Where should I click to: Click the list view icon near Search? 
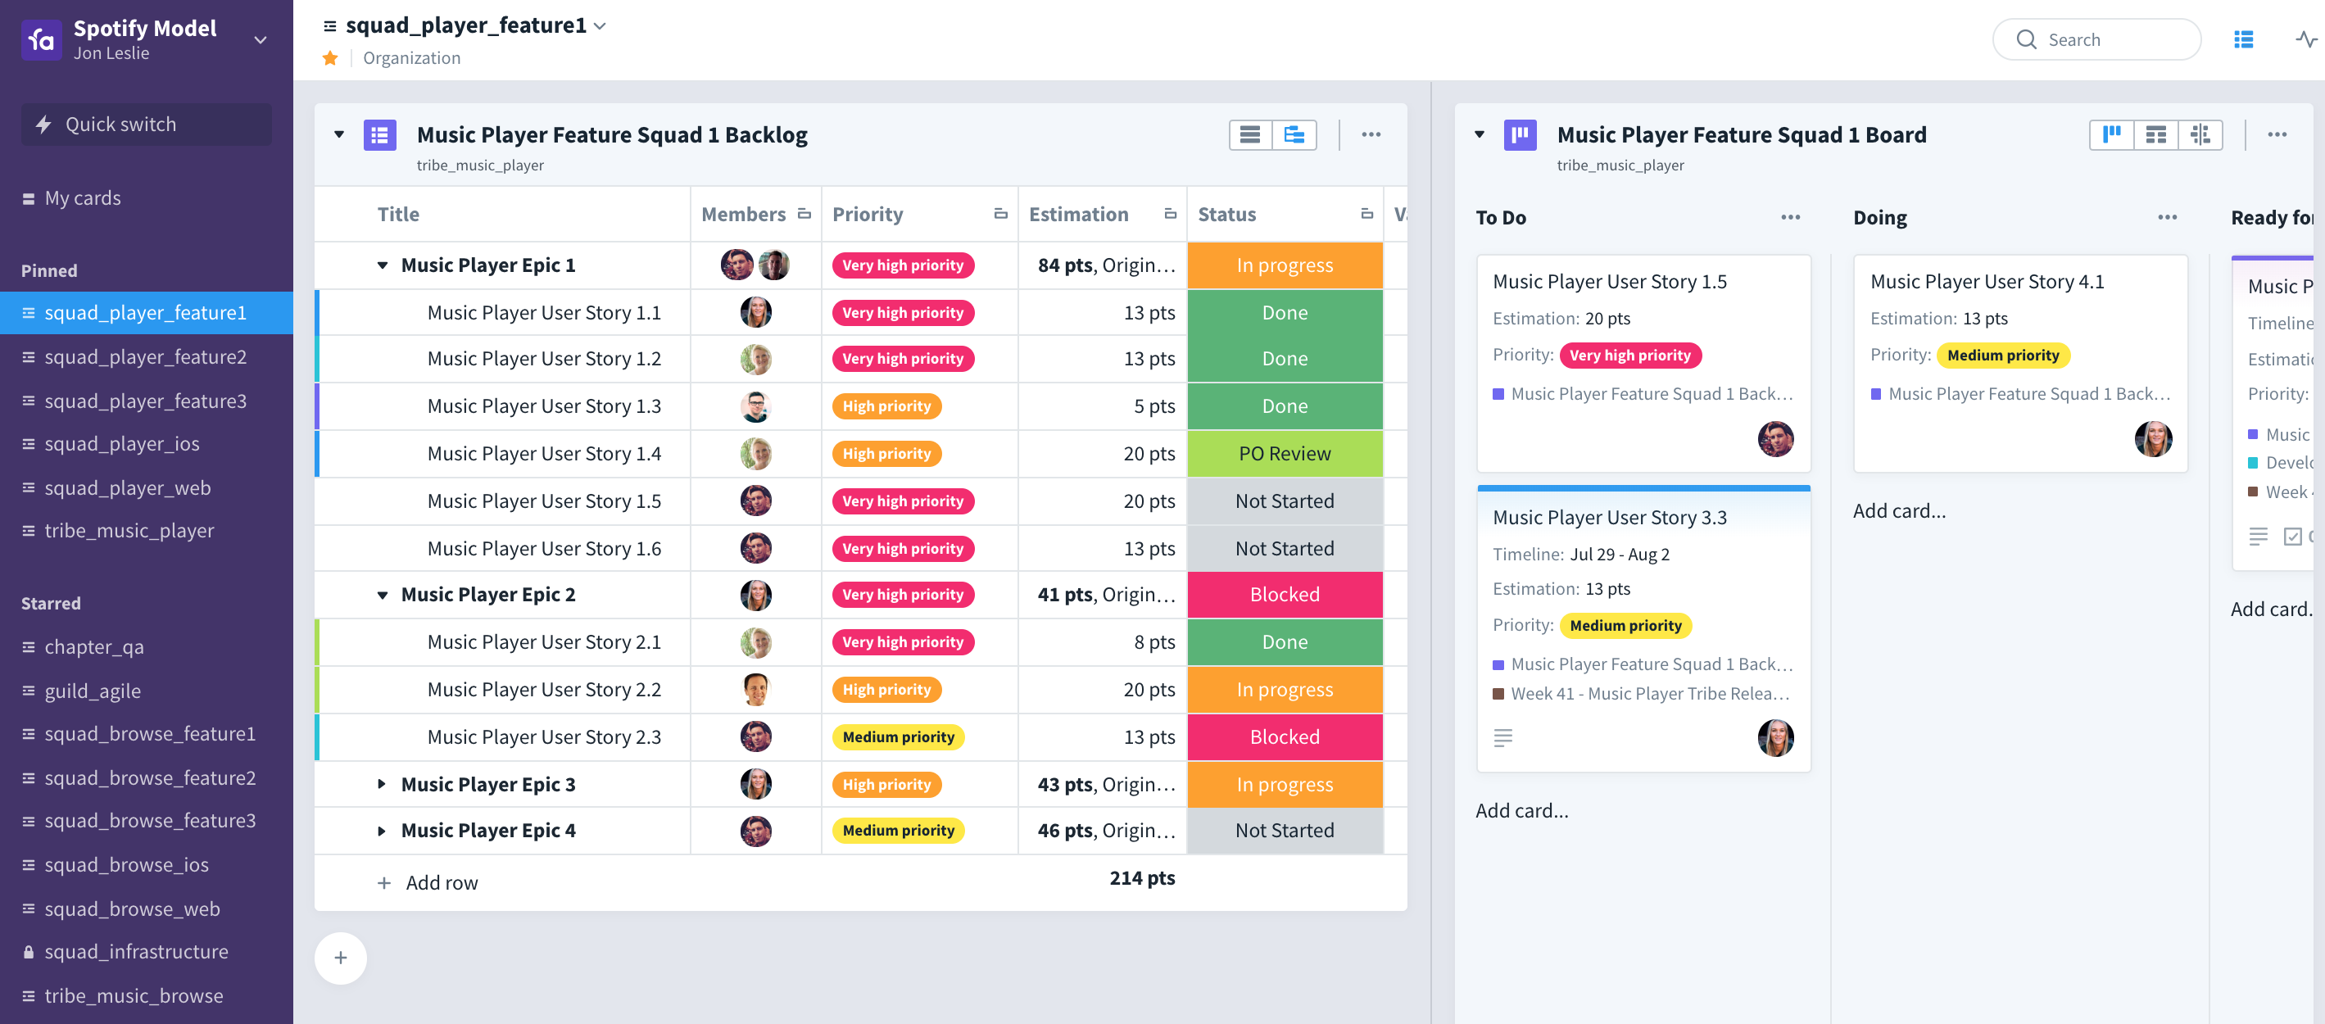point(2243,39)
